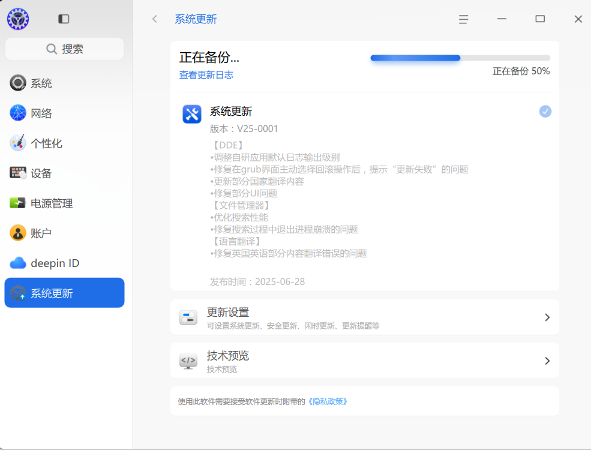Maximize the Control Center window
Image resolution: width=591 pixels, height=450 pixels.
pos(540,19)
